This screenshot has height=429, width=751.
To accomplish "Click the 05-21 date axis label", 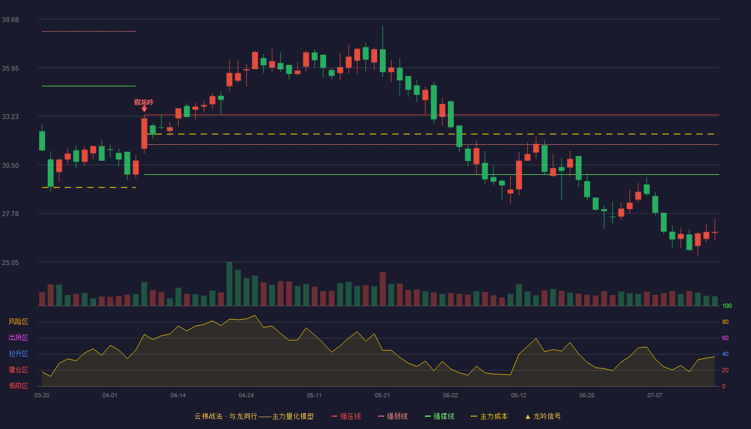I will 382,395.
